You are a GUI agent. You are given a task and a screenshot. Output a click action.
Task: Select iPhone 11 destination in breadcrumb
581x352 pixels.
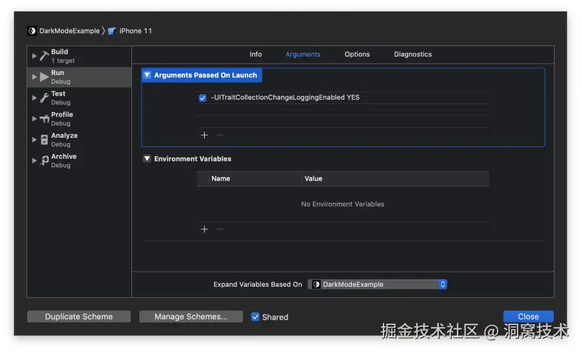(135, 31)
